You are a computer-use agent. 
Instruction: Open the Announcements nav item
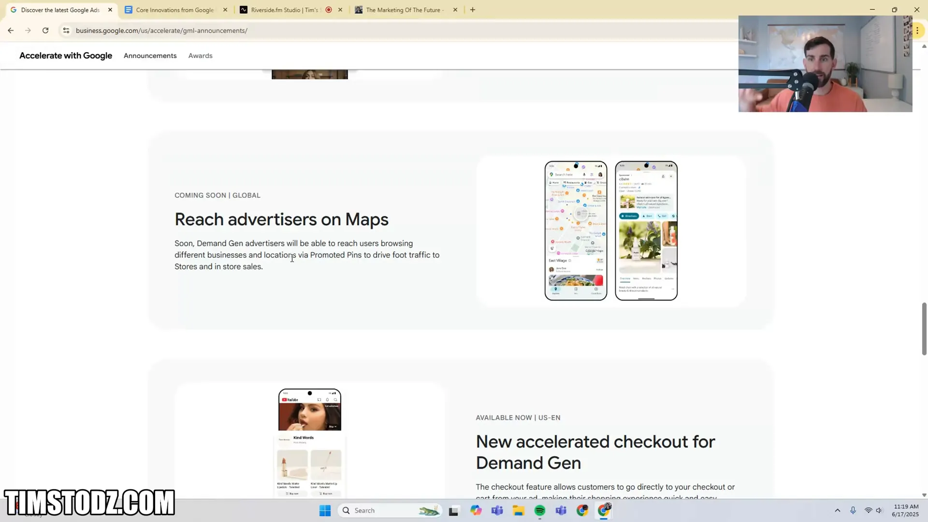pos(150,56)
